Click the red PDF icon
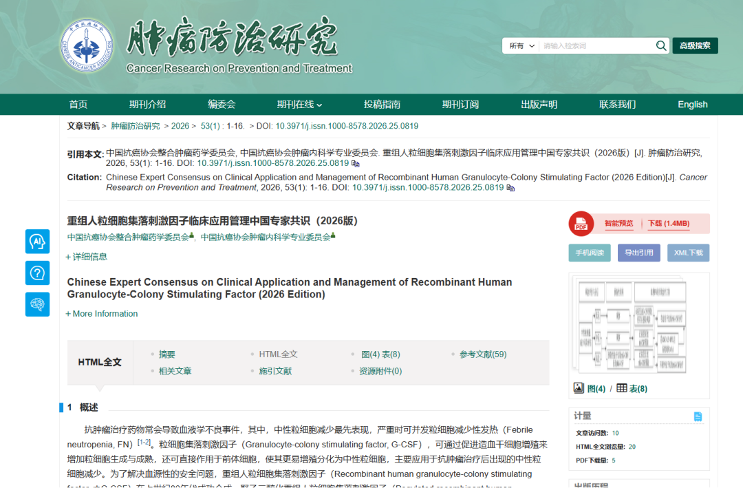743x488 pixels. coord(581,224)
